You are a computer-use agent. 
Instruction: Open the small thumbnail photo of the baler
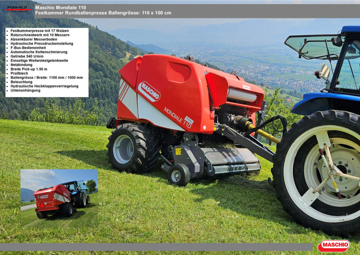pyautogui.click(x=59, y=198)
